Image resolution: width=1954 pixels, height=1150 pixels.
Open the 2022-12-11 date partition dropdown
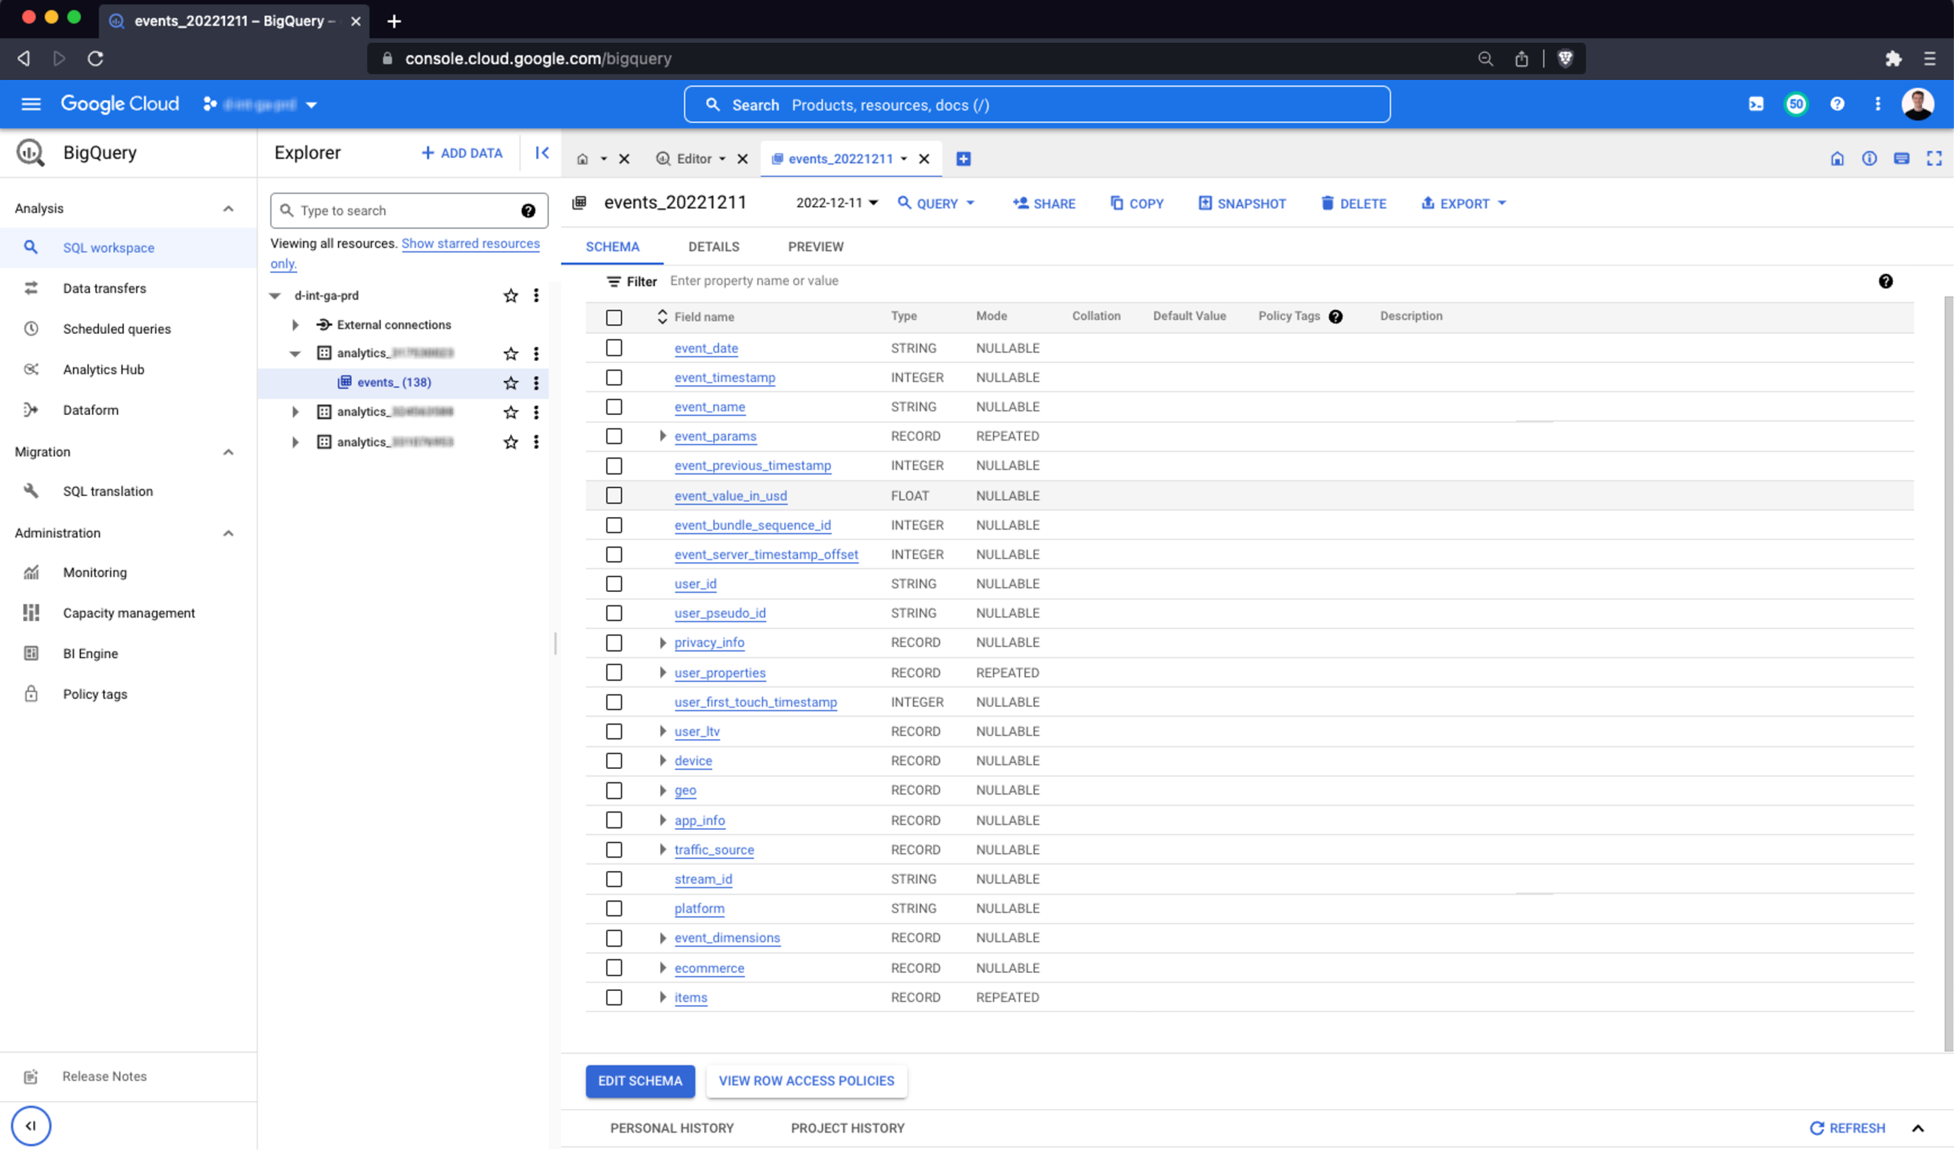(836, 203)
